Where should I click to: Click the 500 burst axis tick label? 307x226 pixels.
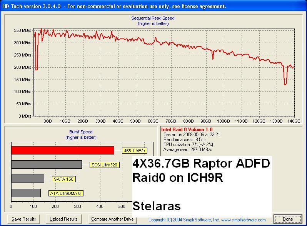(122, 206)
